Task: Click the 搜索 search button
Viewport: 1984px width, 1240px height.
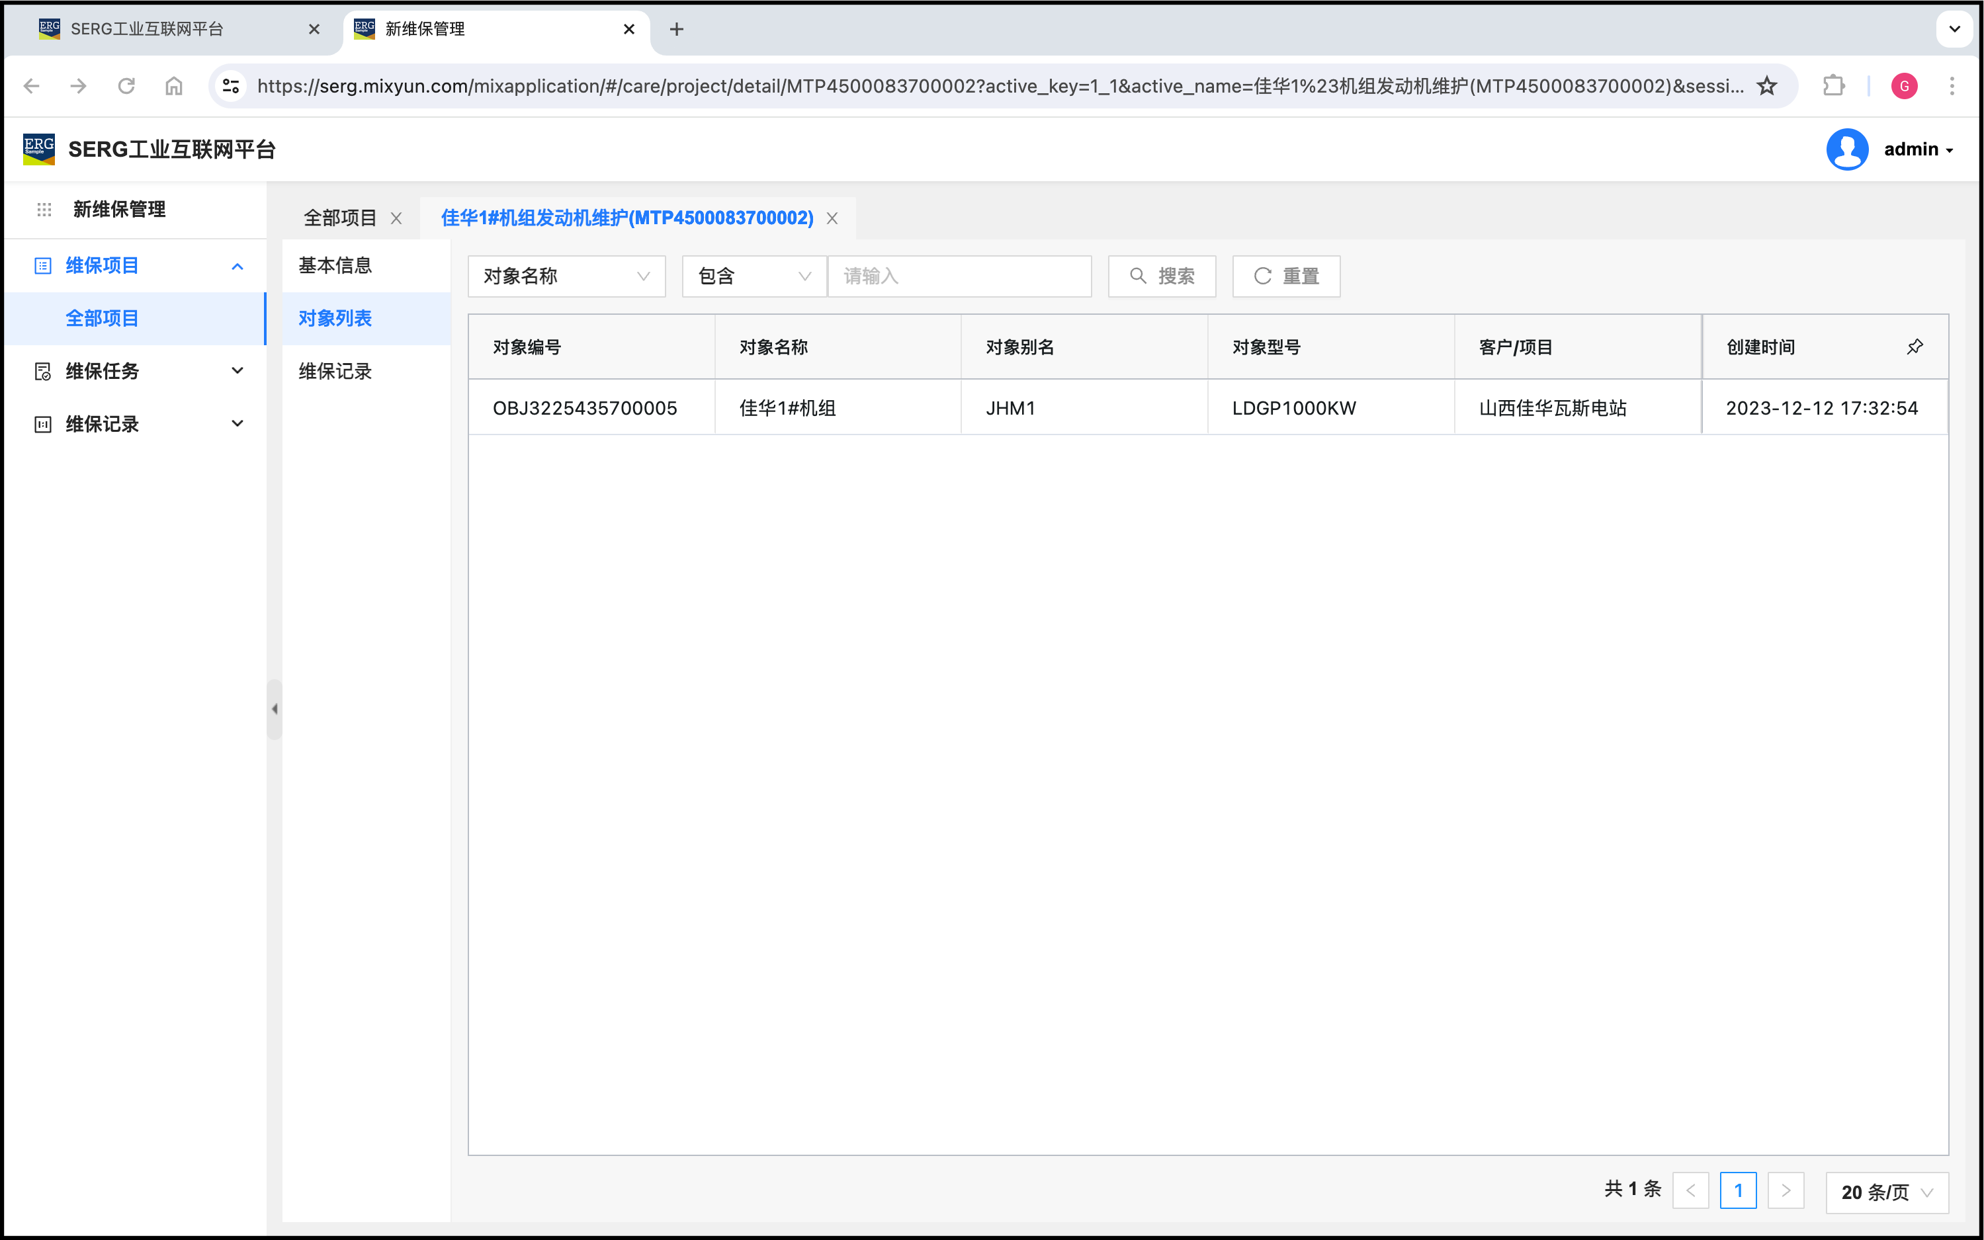Action: pyautogui.click(x=1162, y=276)
